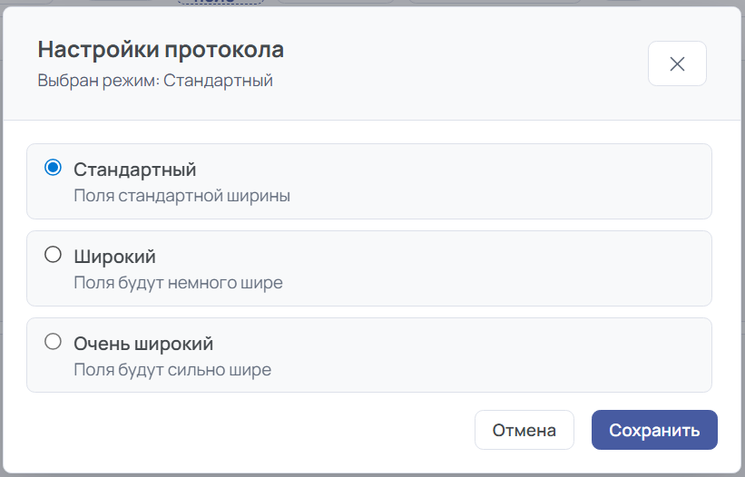The image size is (745, 477).
Task: Select the Широкий radio button
Action: (53, 255)
